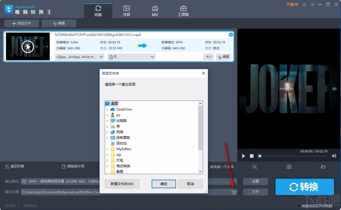Open the user account icon in titlebar
Screen dimensions: 341x210
pos(304,5)
